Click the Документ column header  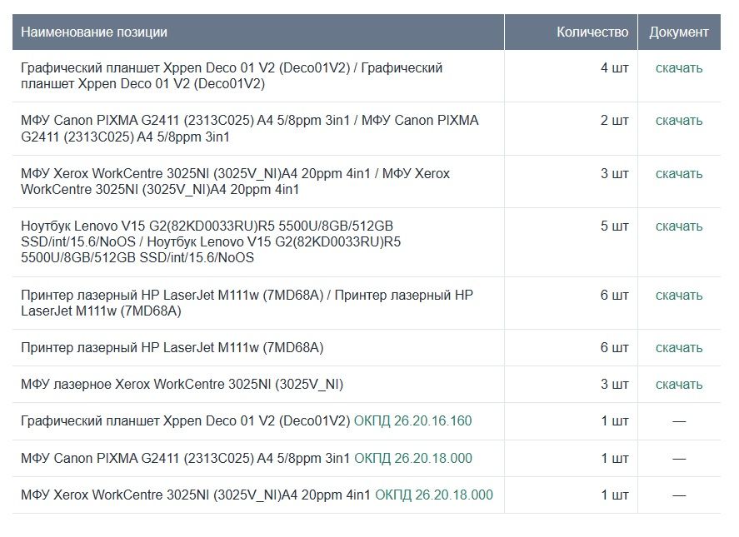678,32
